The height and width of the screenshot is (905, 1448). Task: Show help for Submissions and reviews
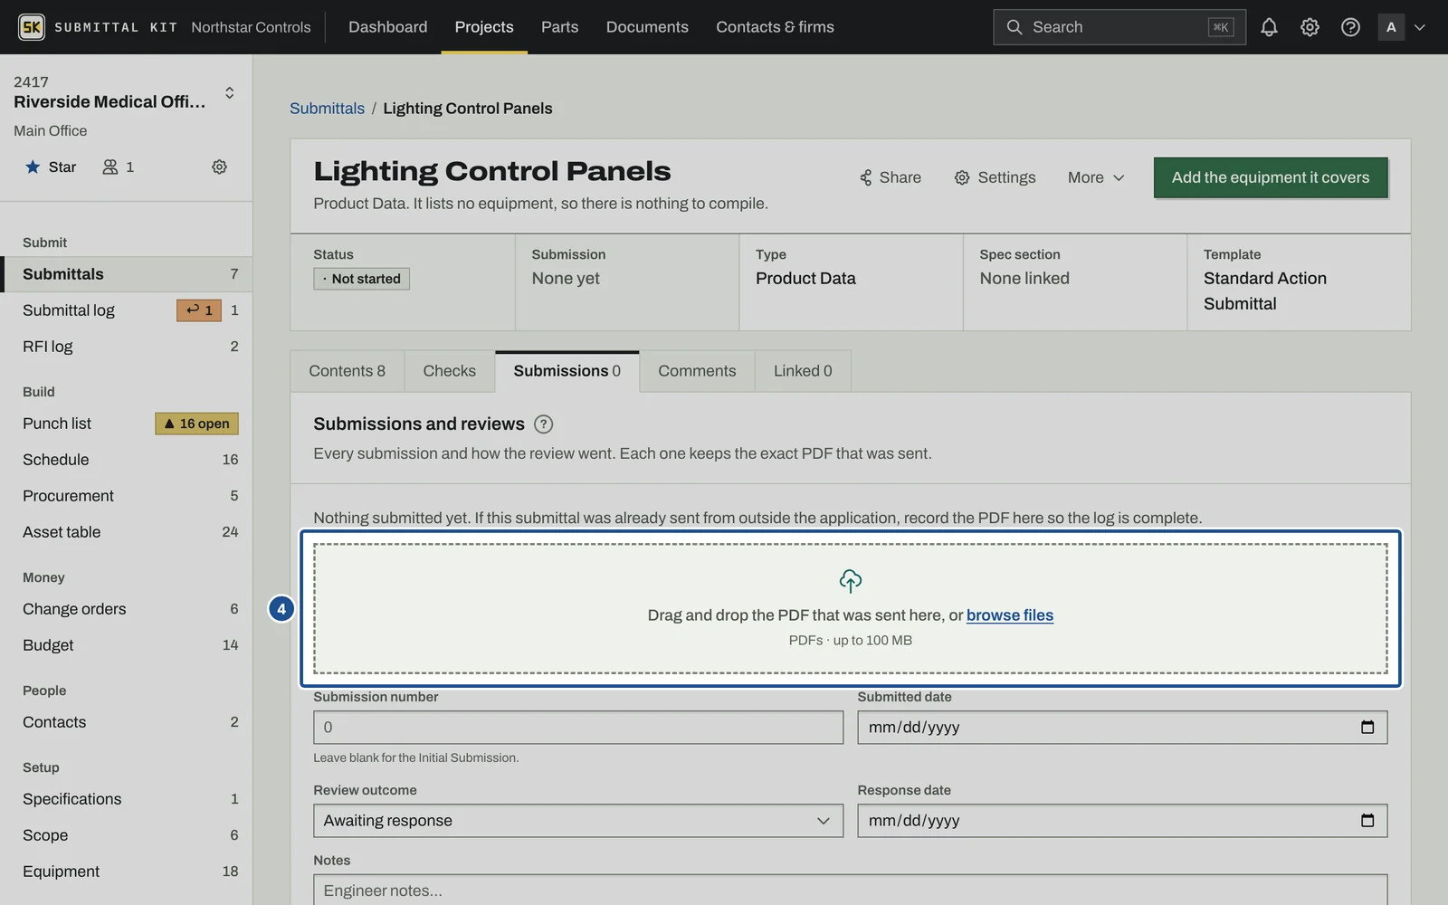coord(543,424)
